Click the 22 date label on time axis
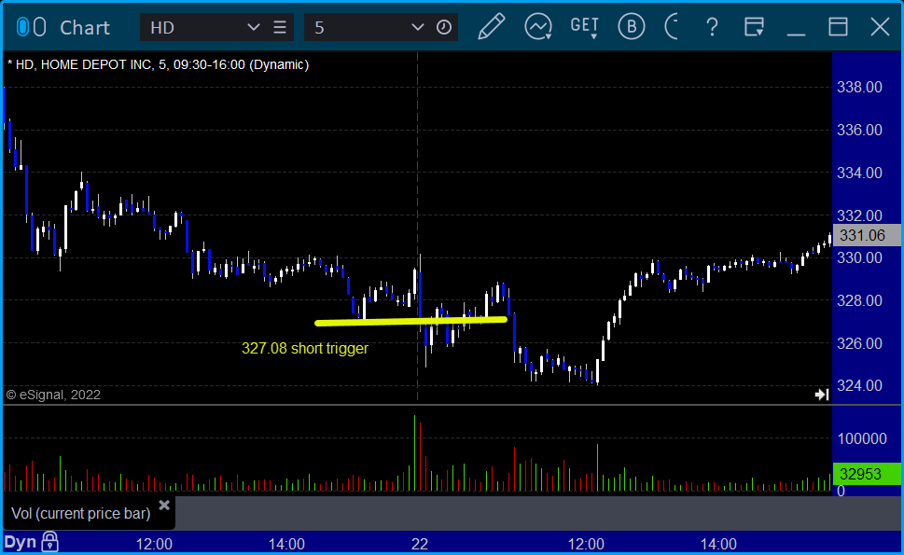The height and width of the screenshot is (555, 904). coord(420,544)
